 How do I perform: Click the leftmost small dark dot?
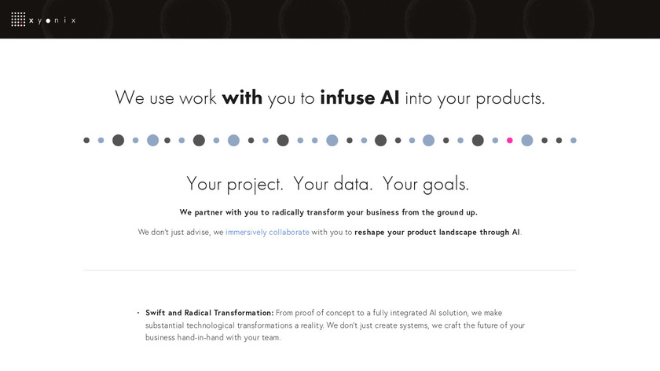tap(86, 141)
